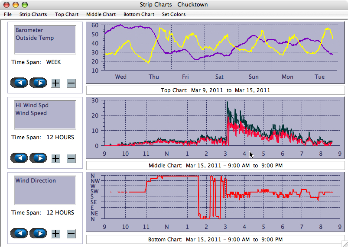Open the Middle Chart menu
Screen dimensions: 348x247
tap(101, 14)
